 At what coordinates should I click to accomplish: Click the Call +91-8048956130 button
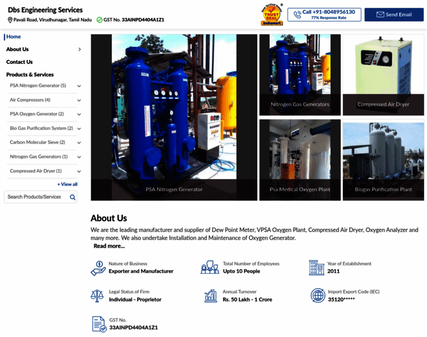tap(324, 15)
